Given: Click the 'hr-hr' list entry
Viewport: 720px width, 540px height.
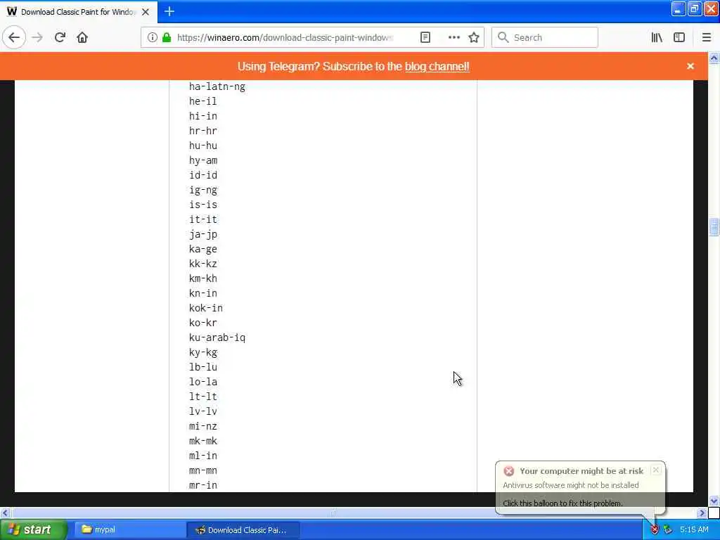Looking at the screenshot, I should [x=203, y=131].
